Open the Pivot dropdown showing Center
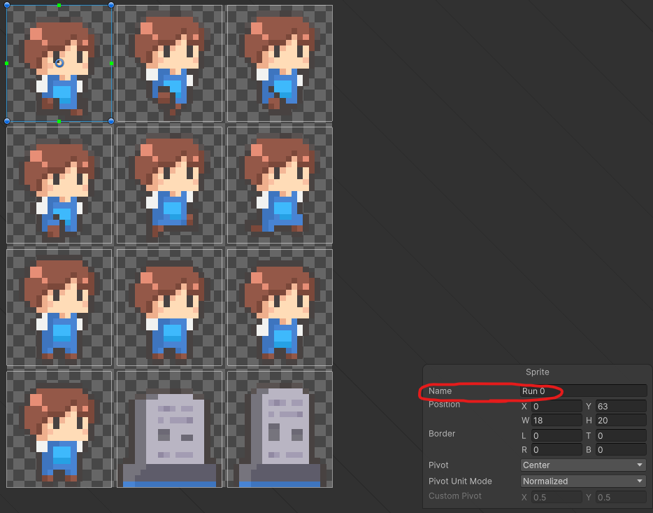653x513 pixels. click(x=583, y=465)
